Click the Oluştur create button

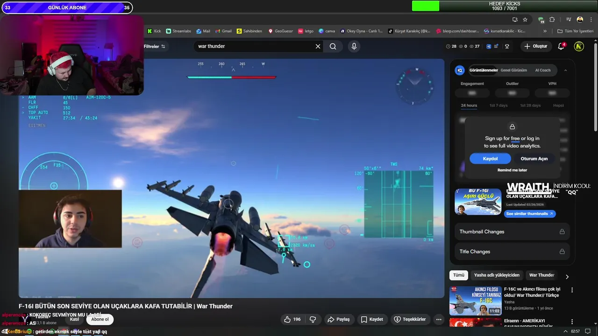(535, 46)
